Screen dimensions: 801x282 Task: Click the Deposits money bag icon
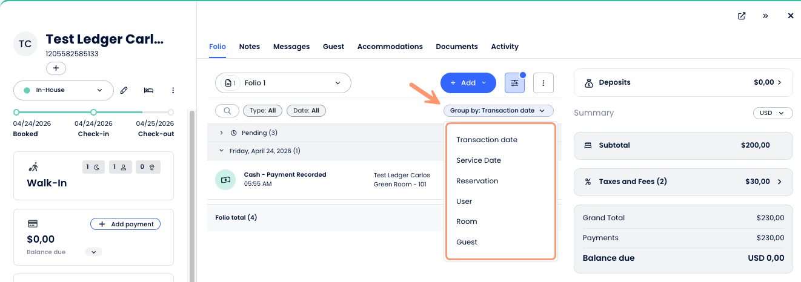click(588, 82)
